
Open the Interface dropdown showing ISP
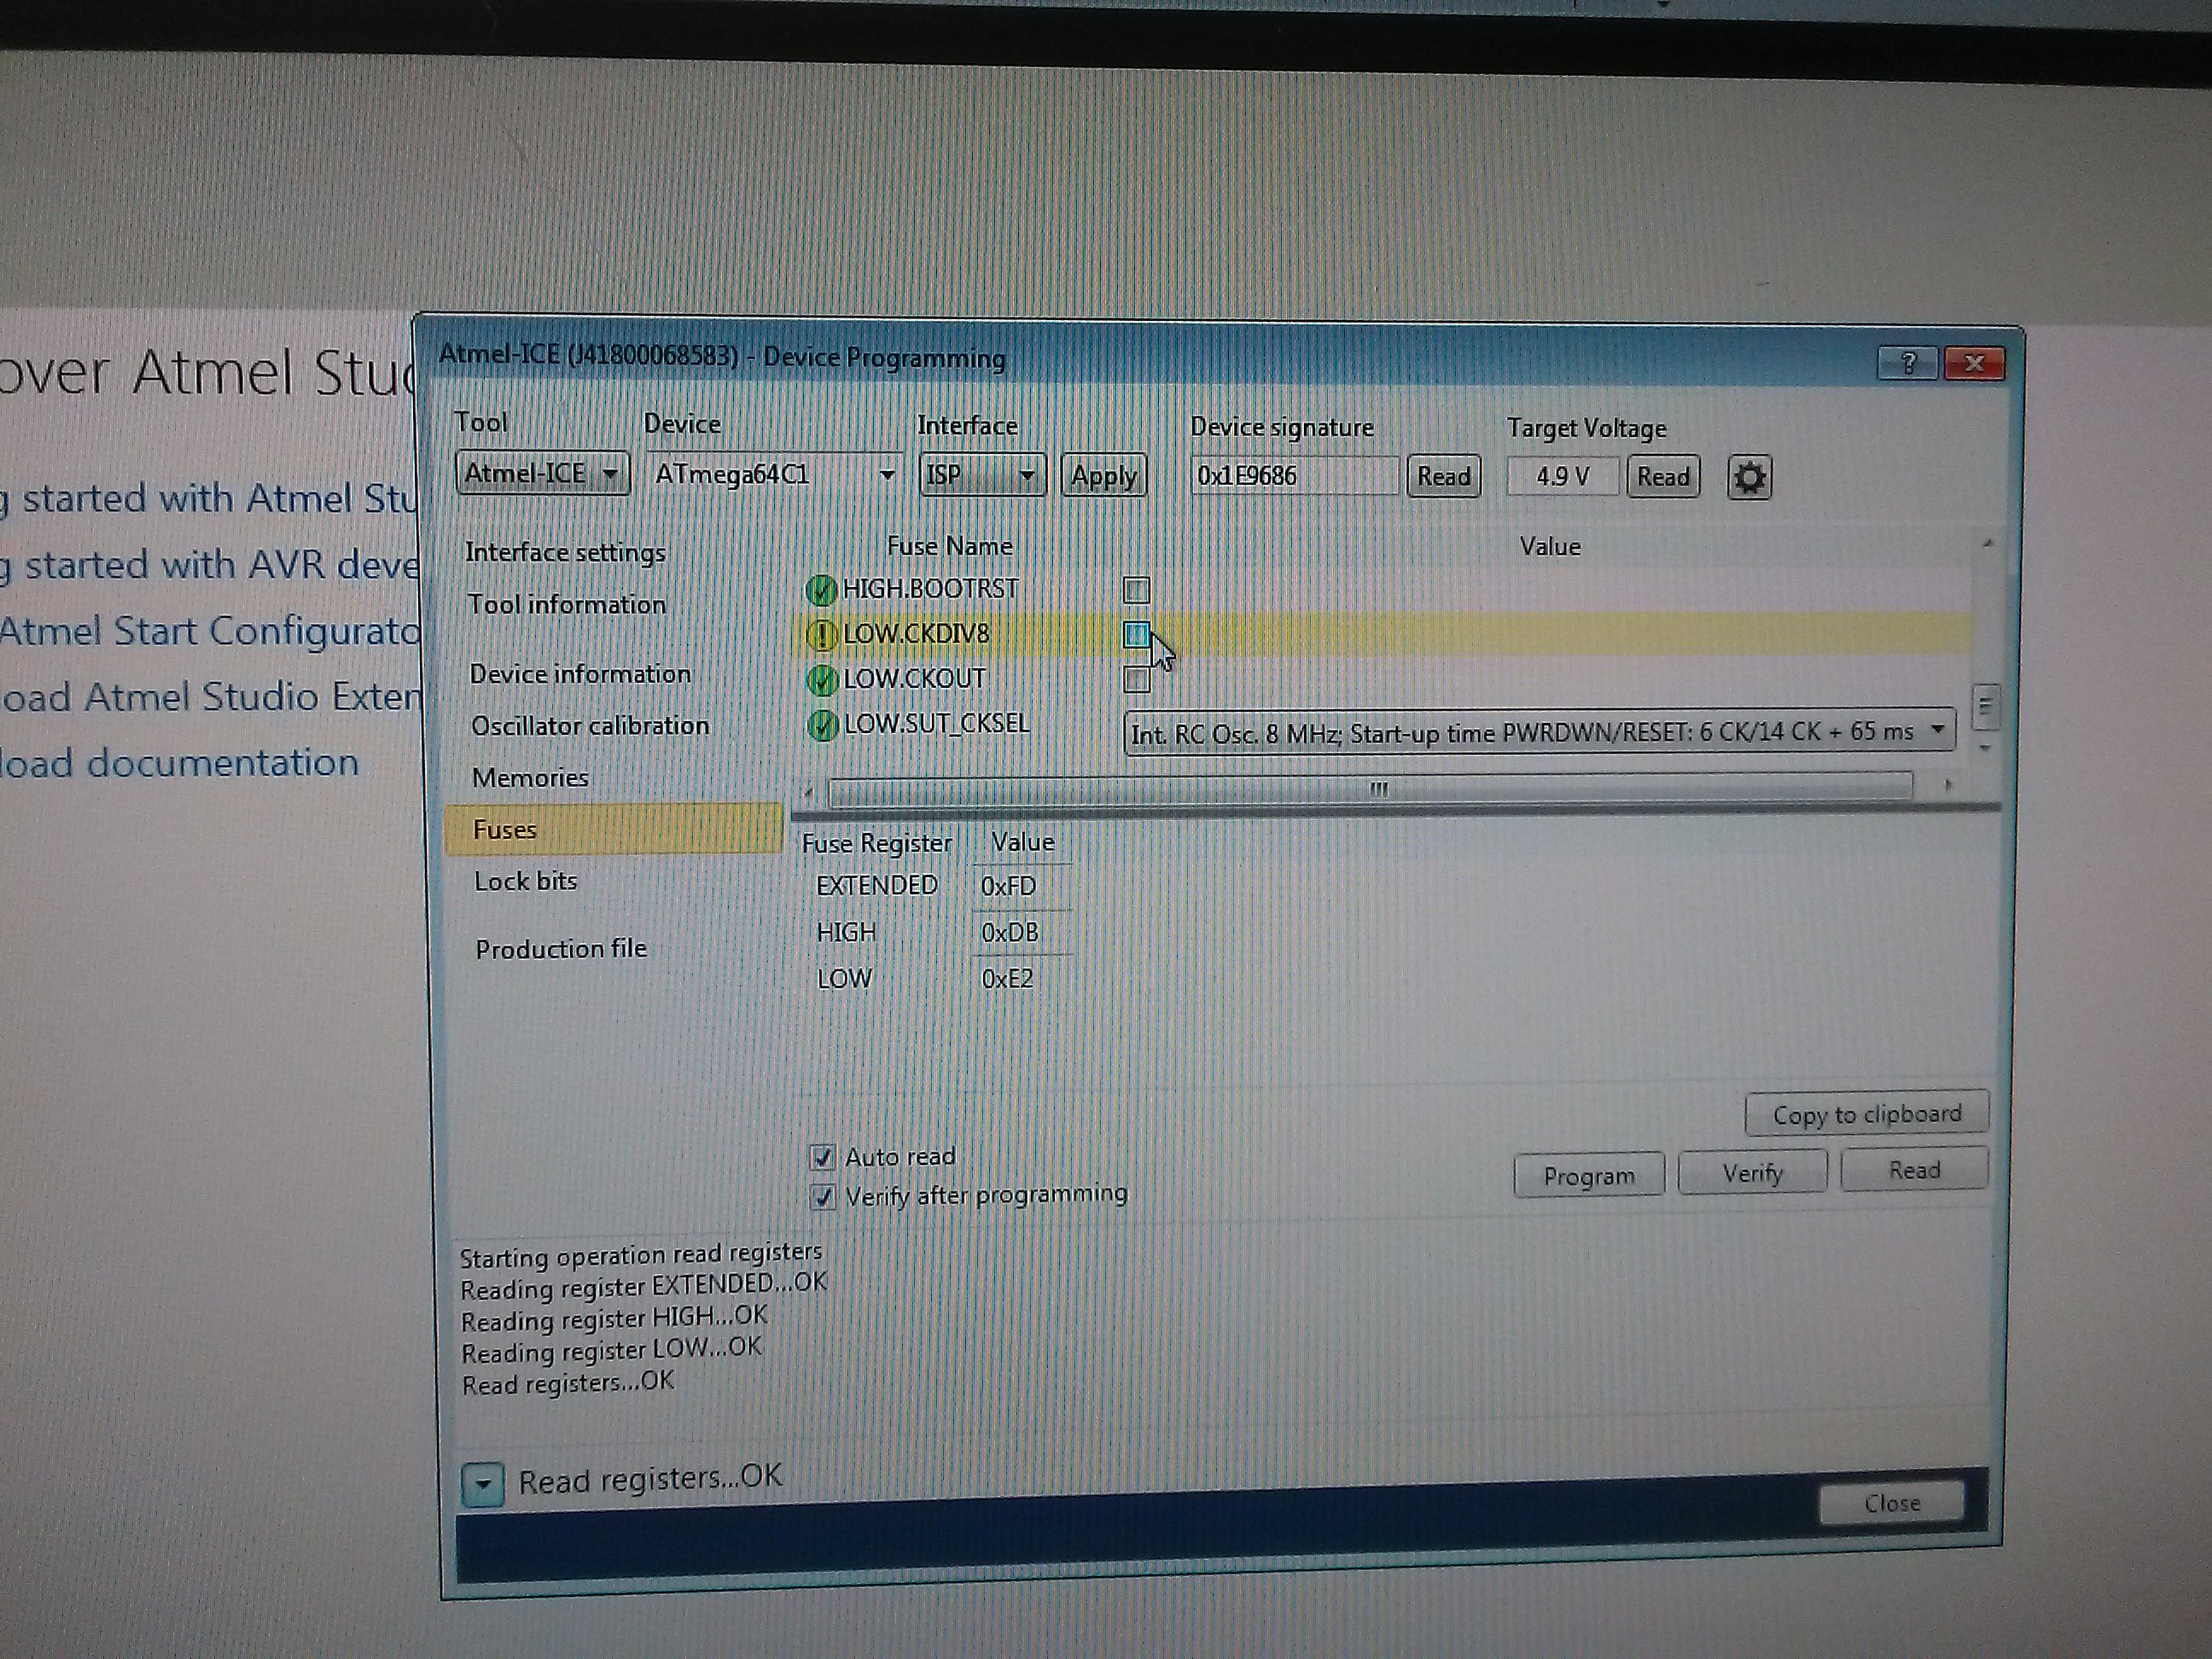pyautogui.click(x=982, y=475)
